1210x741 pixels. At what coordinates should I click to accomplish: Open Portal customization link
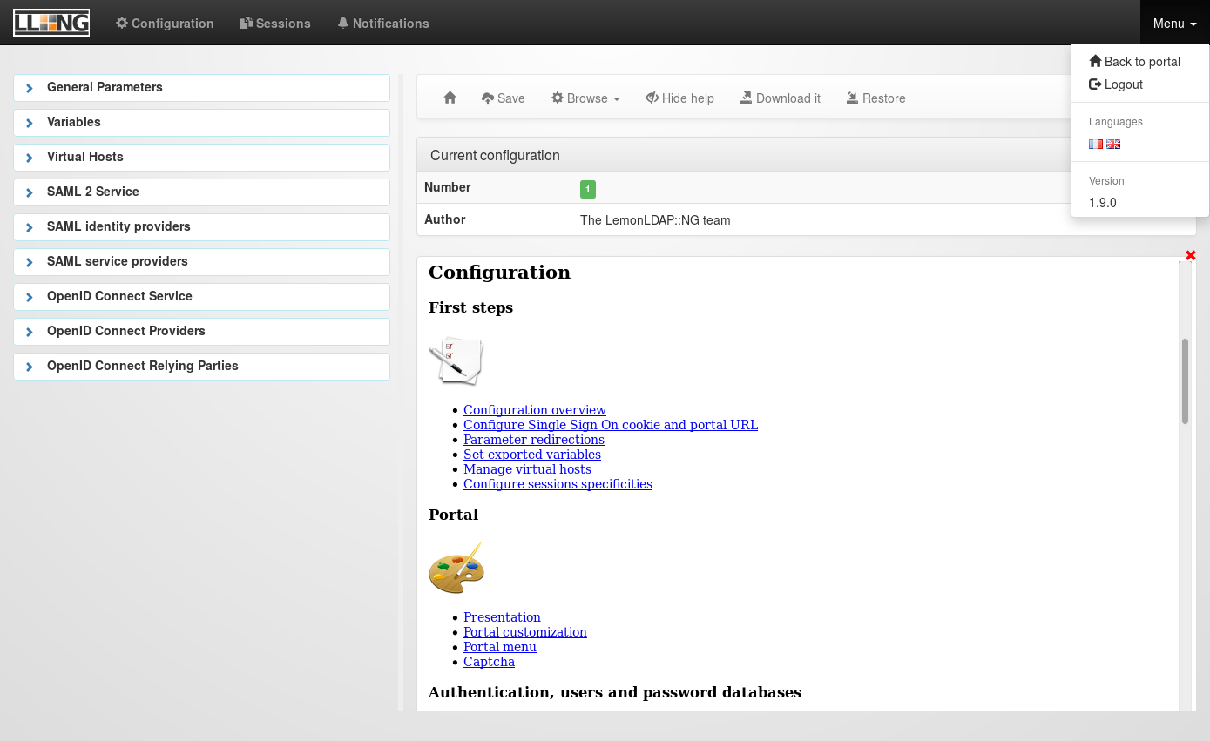pyautogui.click(x=525, y=632)
